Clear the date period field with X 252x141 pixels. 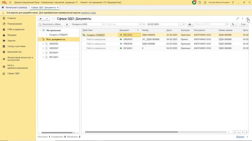[183, 24]
